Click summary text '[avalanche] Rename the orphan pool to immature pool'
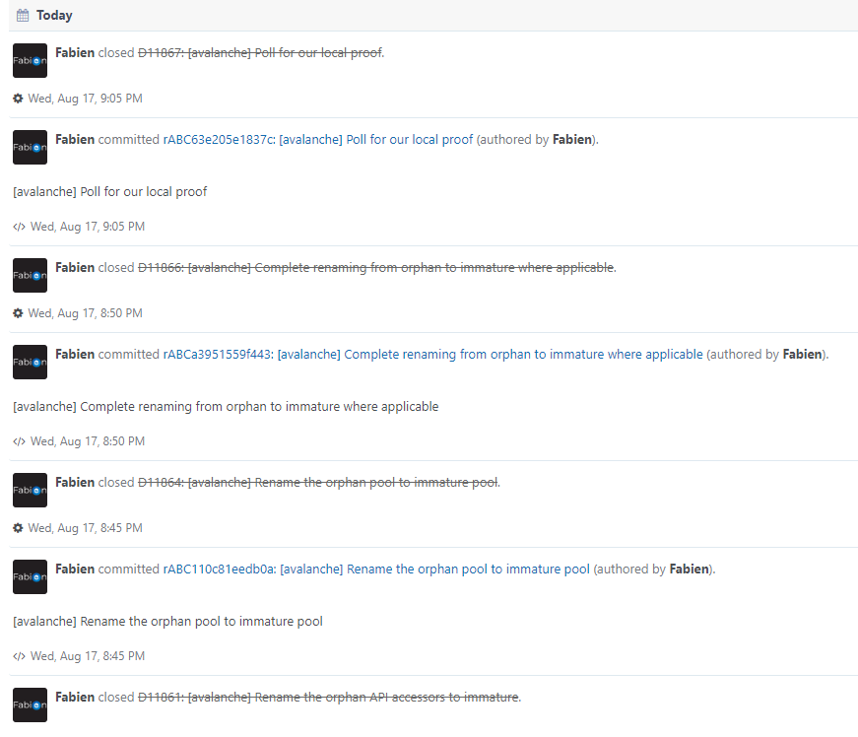The image size is (858, 737). (168, 622)
